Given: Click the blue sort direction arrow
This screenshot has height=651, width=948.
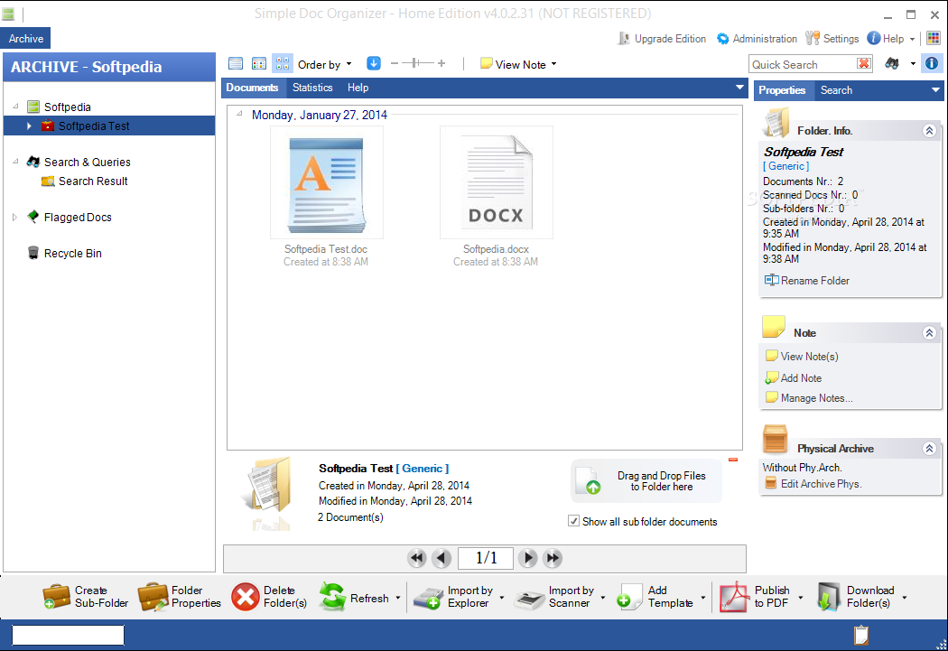Looking at the screenshot, I should pos(374,63).
